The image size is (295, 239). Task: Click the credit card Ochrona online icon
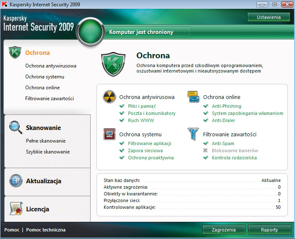pos(193,97)
